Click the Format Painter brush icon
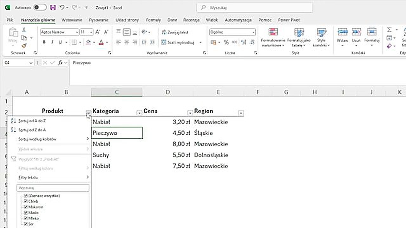Viewport: 406px width, 228px height. [x=24, y=46]
